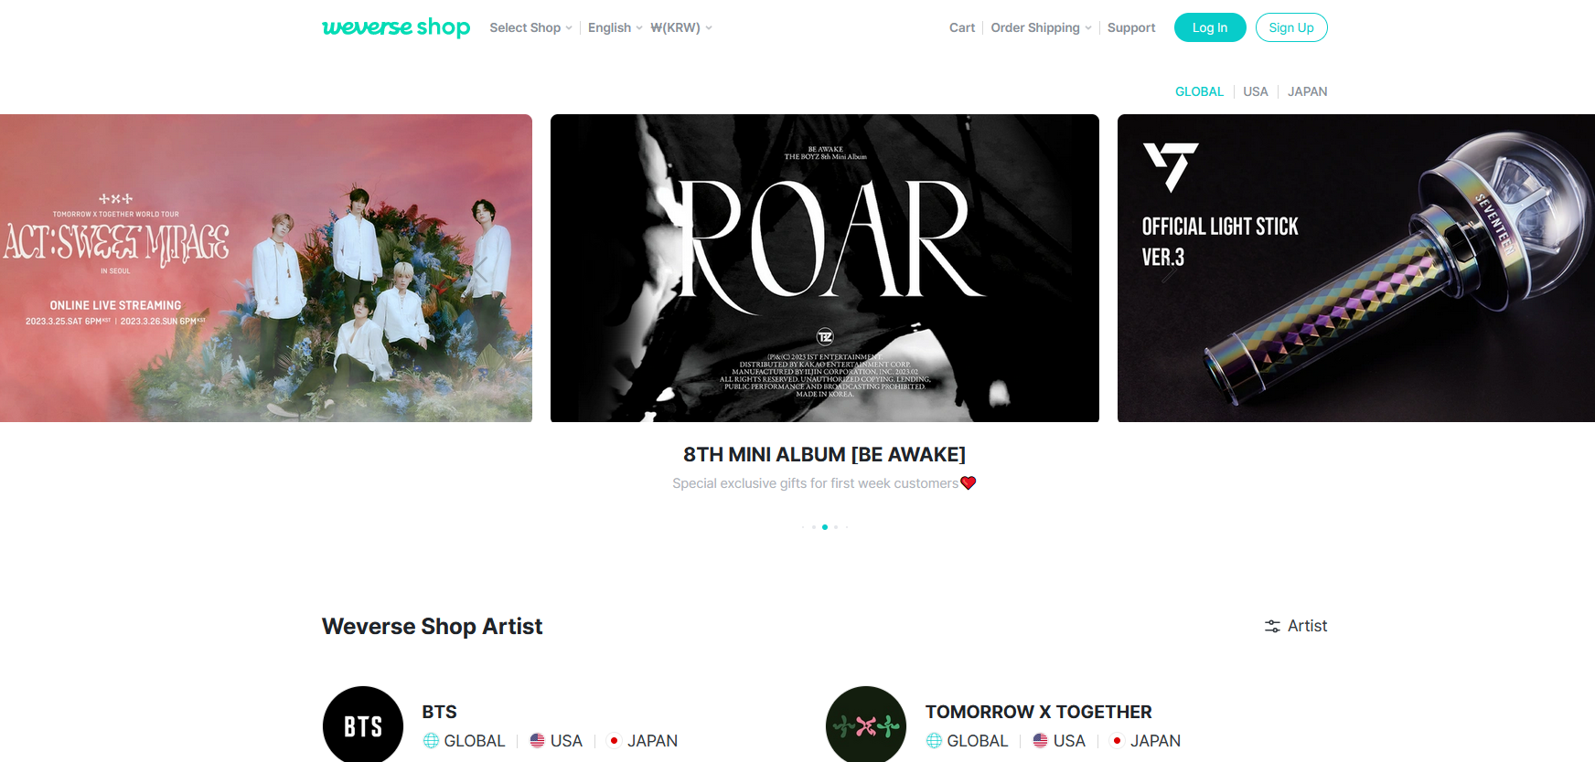Open the ₩(KRW) currency dropdown
This screenshot has width=1595, height=762.
(681, 27)
